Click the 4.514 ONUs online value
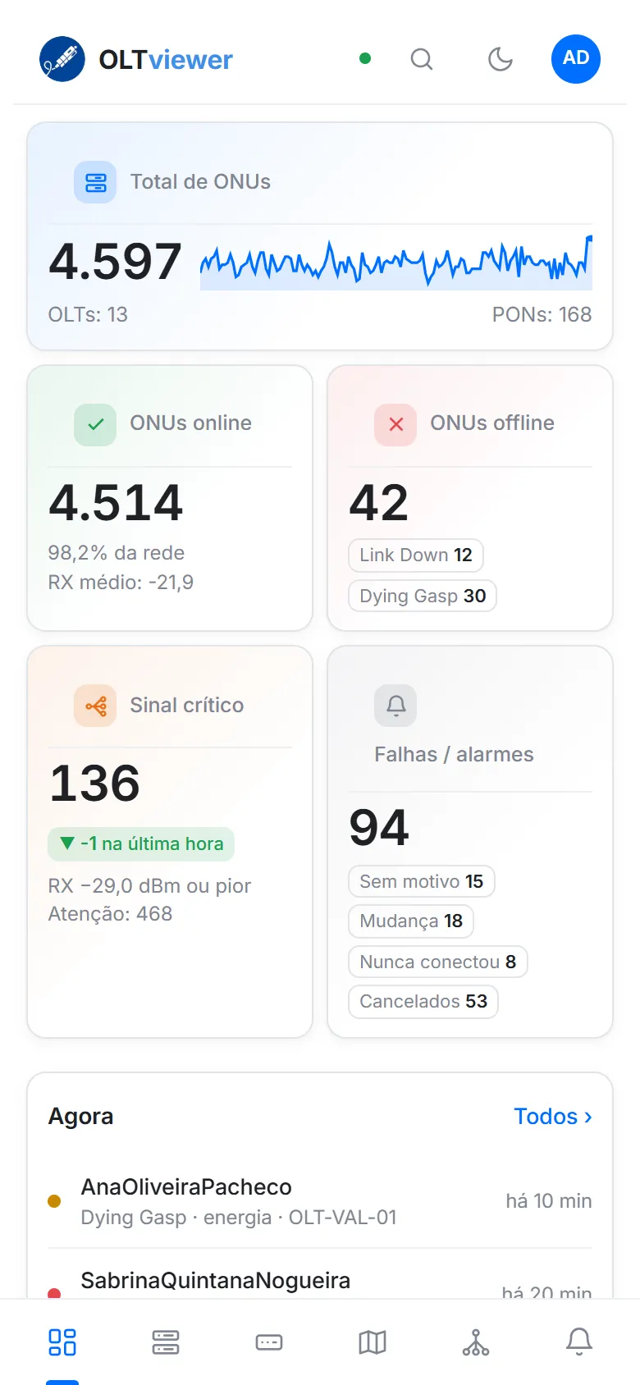This screenshot has width=640, height=1385. click(116, 503)
